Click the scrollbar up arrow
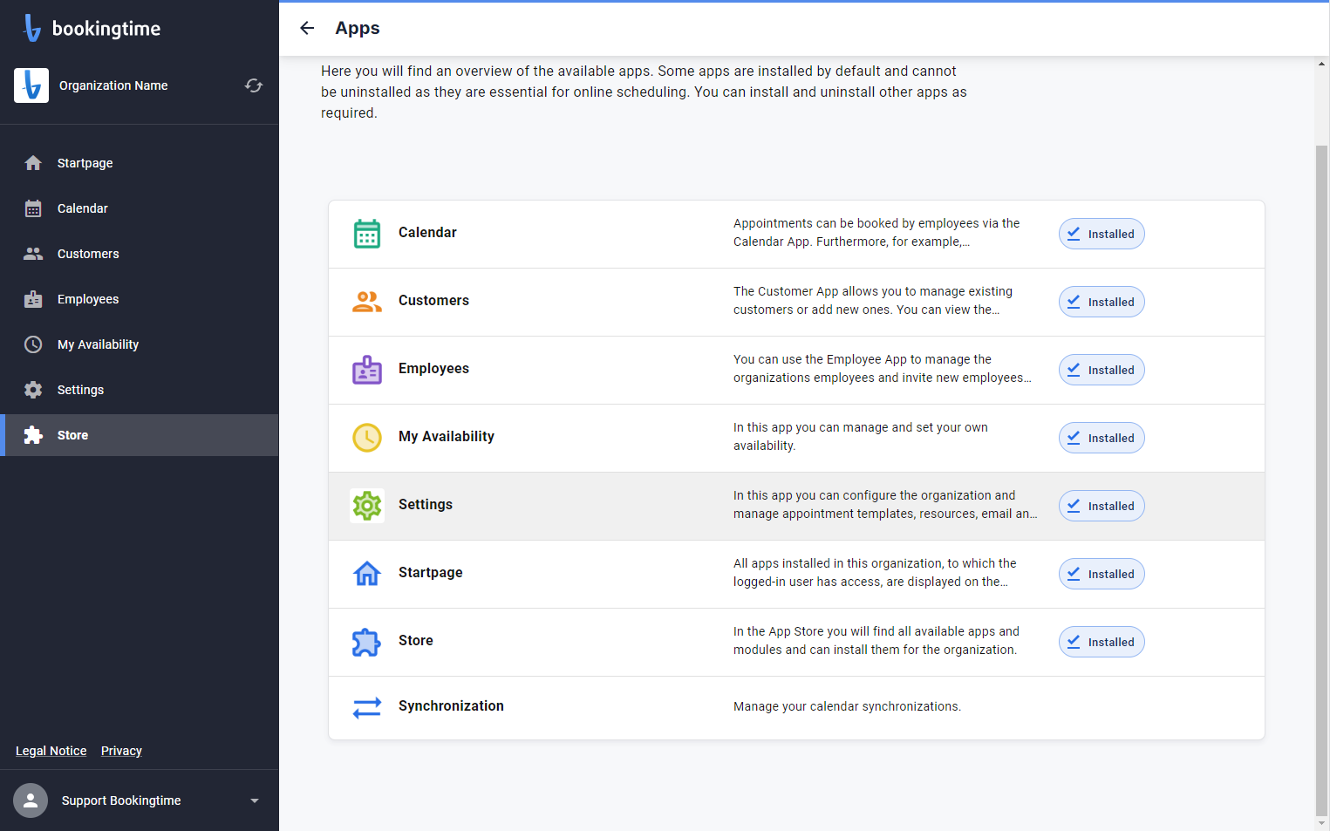This screenshot has height=831, width=1330. (x=1321, y=64)
